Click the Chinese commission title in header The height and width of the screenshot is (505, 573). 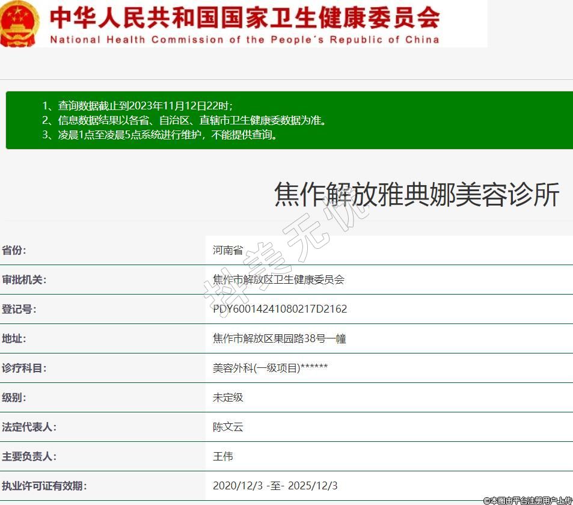245,18
